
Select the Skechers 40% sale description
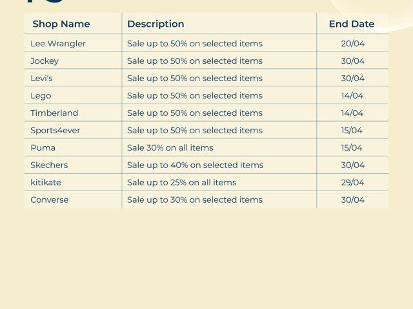(x=195, y=165)
